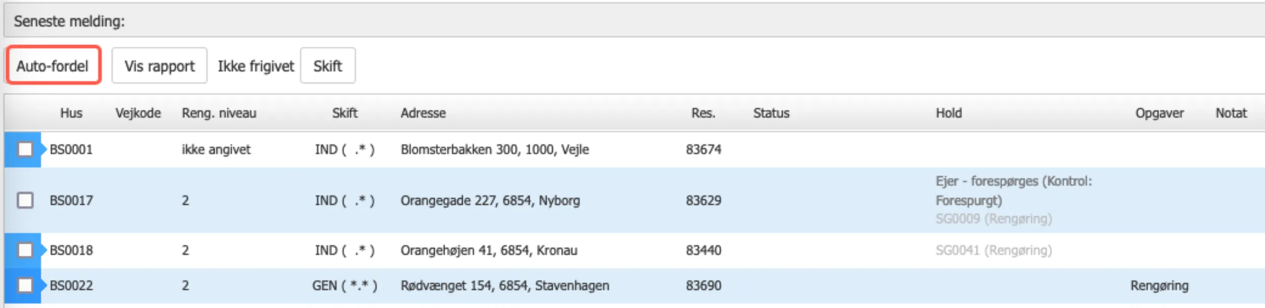
Task: Click the Opgaver column header
Action: click(x=1159, y=113)
